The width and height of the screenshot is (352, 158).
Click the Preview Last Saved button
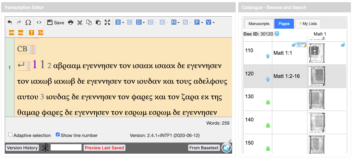point(104,147)
